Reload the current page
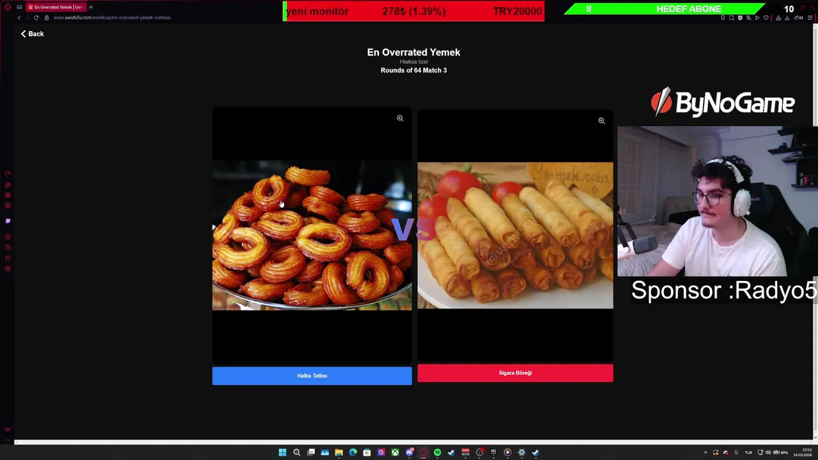Screen dimensions: 818x460 click(36, 18)
